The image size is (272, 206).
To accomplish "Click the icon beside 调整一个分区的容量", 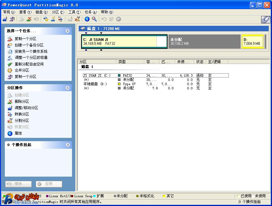I will pyautogui.click(x=10, y=58).
